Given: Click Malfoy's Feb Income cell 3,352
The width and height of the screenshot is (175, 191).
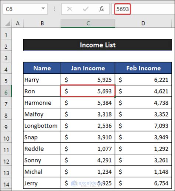Looking at the screenshot, I should (143, 114).
